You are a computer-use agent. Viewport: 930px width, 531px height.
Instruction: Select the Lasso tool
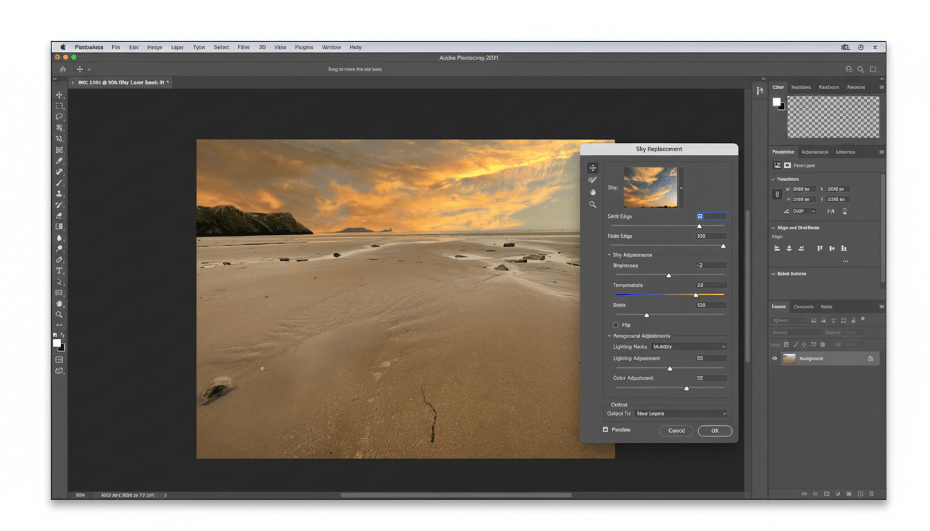click(60, 116)
